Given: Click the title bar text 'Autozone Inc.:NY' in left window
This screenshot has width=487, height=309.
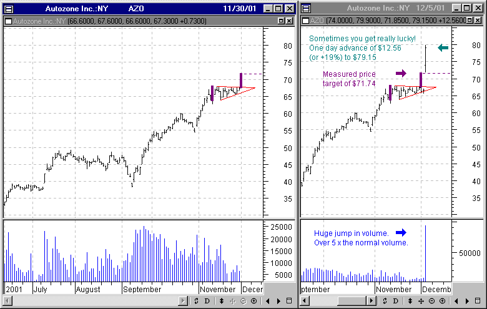Looking at the screenshot, I should 77,9.
